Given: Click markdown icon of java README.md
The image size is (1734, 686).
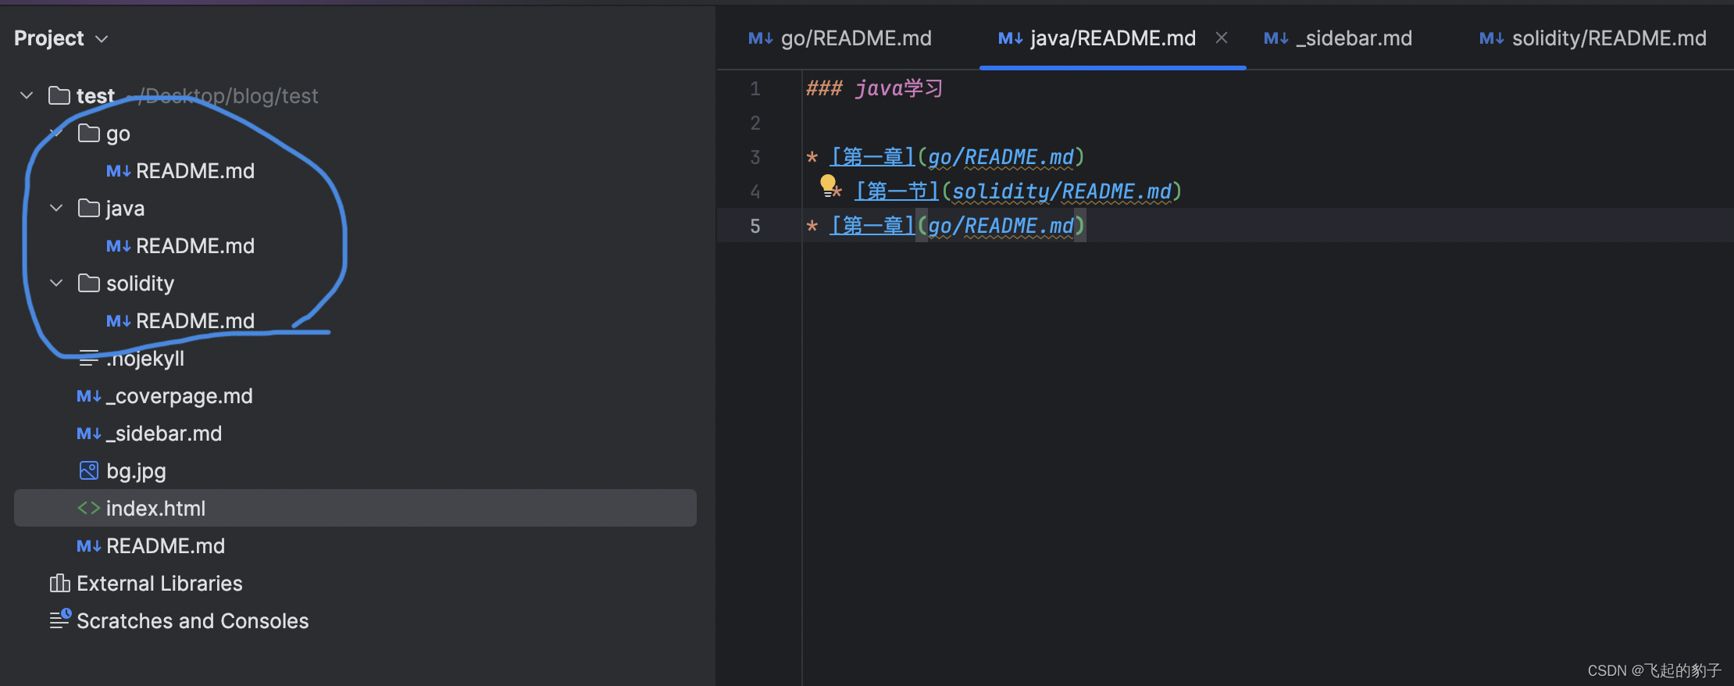Looking at the screenshot, I should [119, 246].
